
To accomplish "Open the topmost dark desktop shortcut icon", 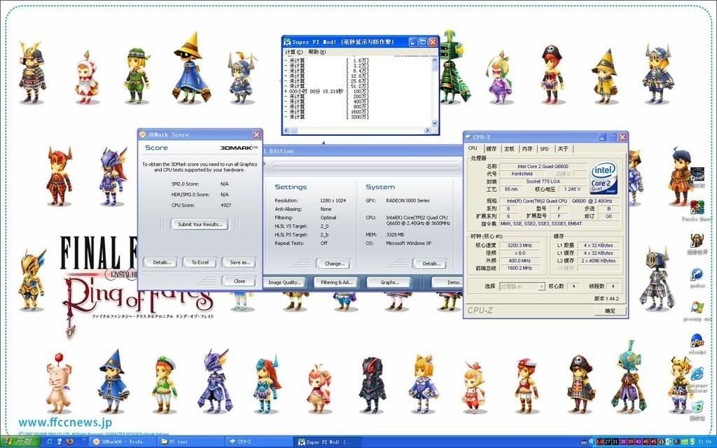I will click(x=697, y=174).
